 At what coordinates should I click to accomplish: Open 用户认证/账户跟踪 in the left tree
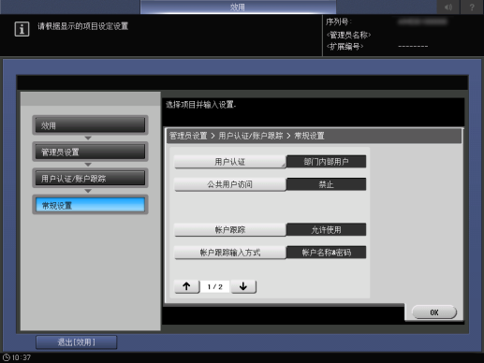90,179
